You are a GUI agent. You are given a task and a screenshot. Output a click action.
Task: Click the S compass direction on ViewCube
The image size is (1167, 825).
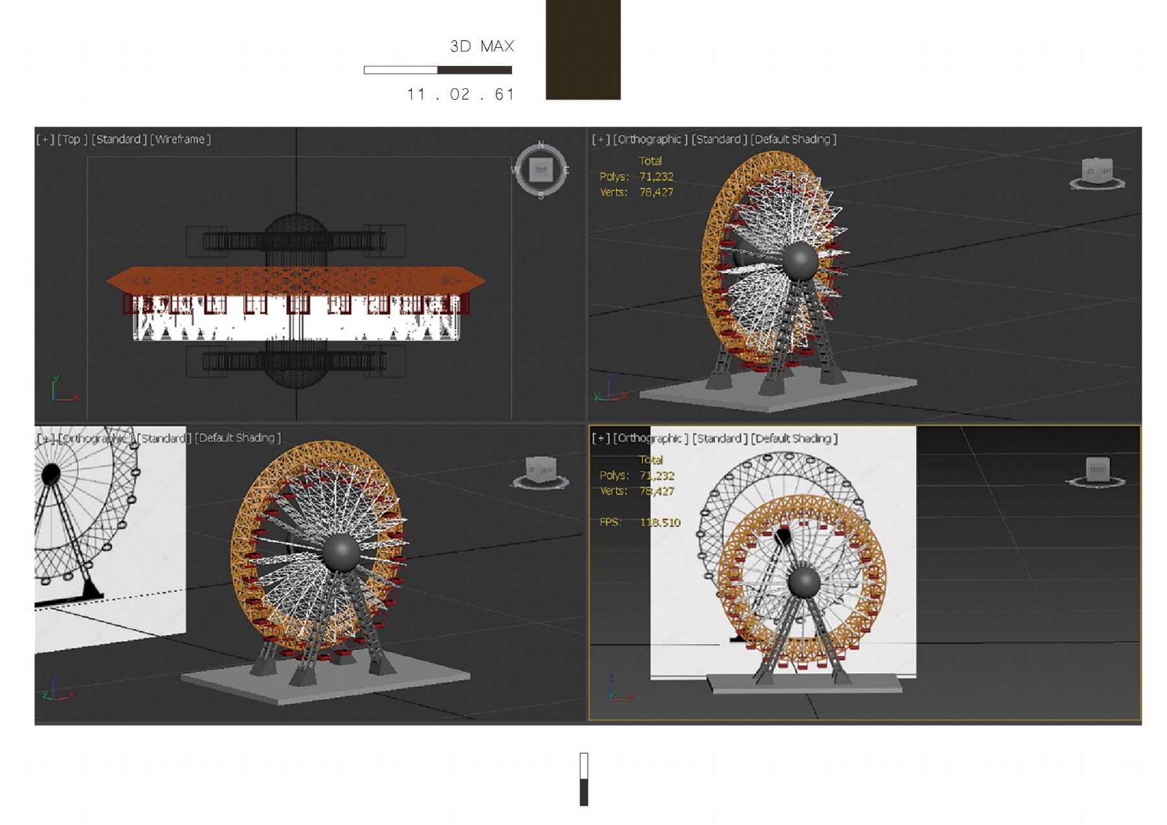(541, 195)
